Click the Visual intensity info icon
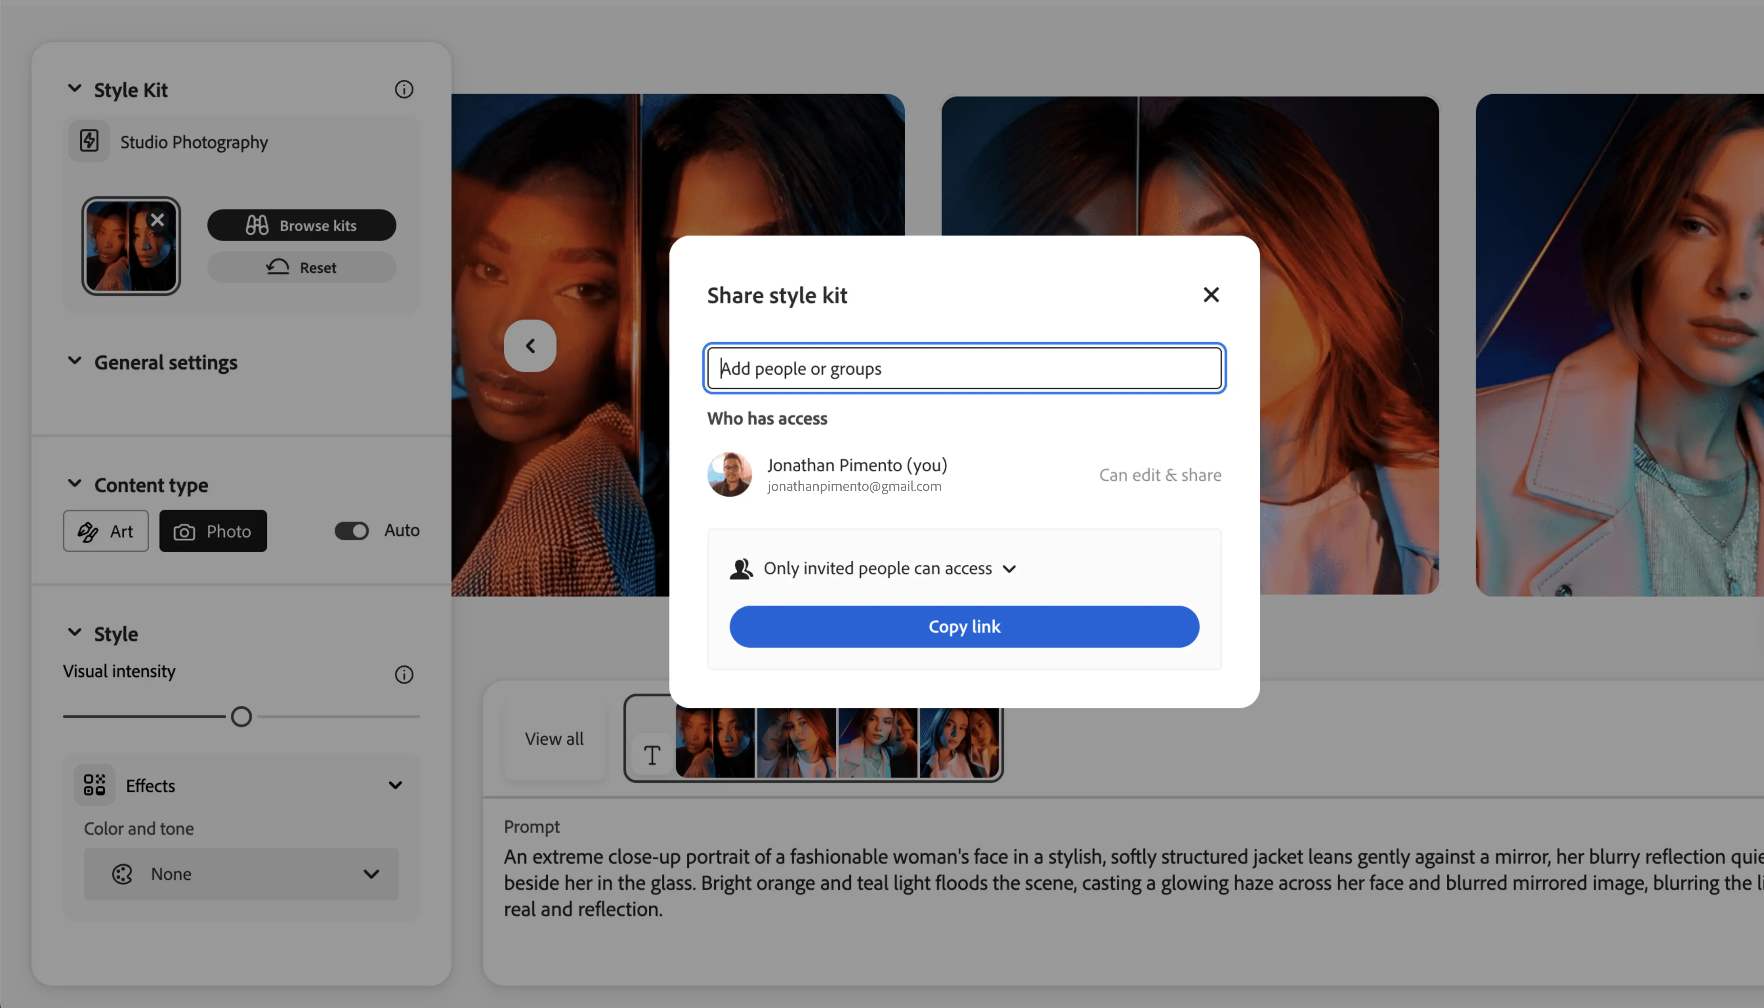Screen dimensions: 1764x1008 click(x=404, y=674)
